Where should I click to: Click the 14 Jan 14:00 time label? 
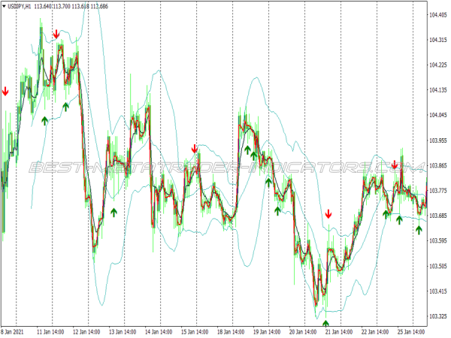pyautogui.click(x=159, y=332)
